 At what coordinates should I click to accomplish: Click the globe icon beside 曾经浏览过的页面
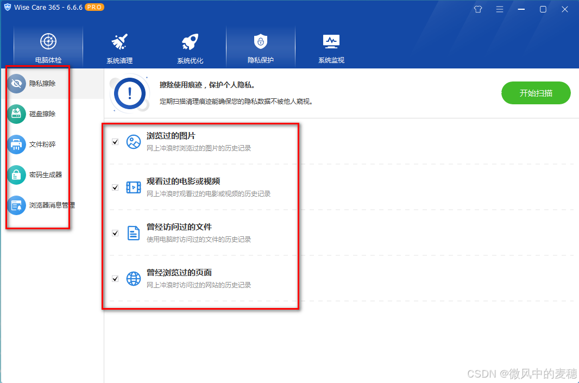[133, 279]
